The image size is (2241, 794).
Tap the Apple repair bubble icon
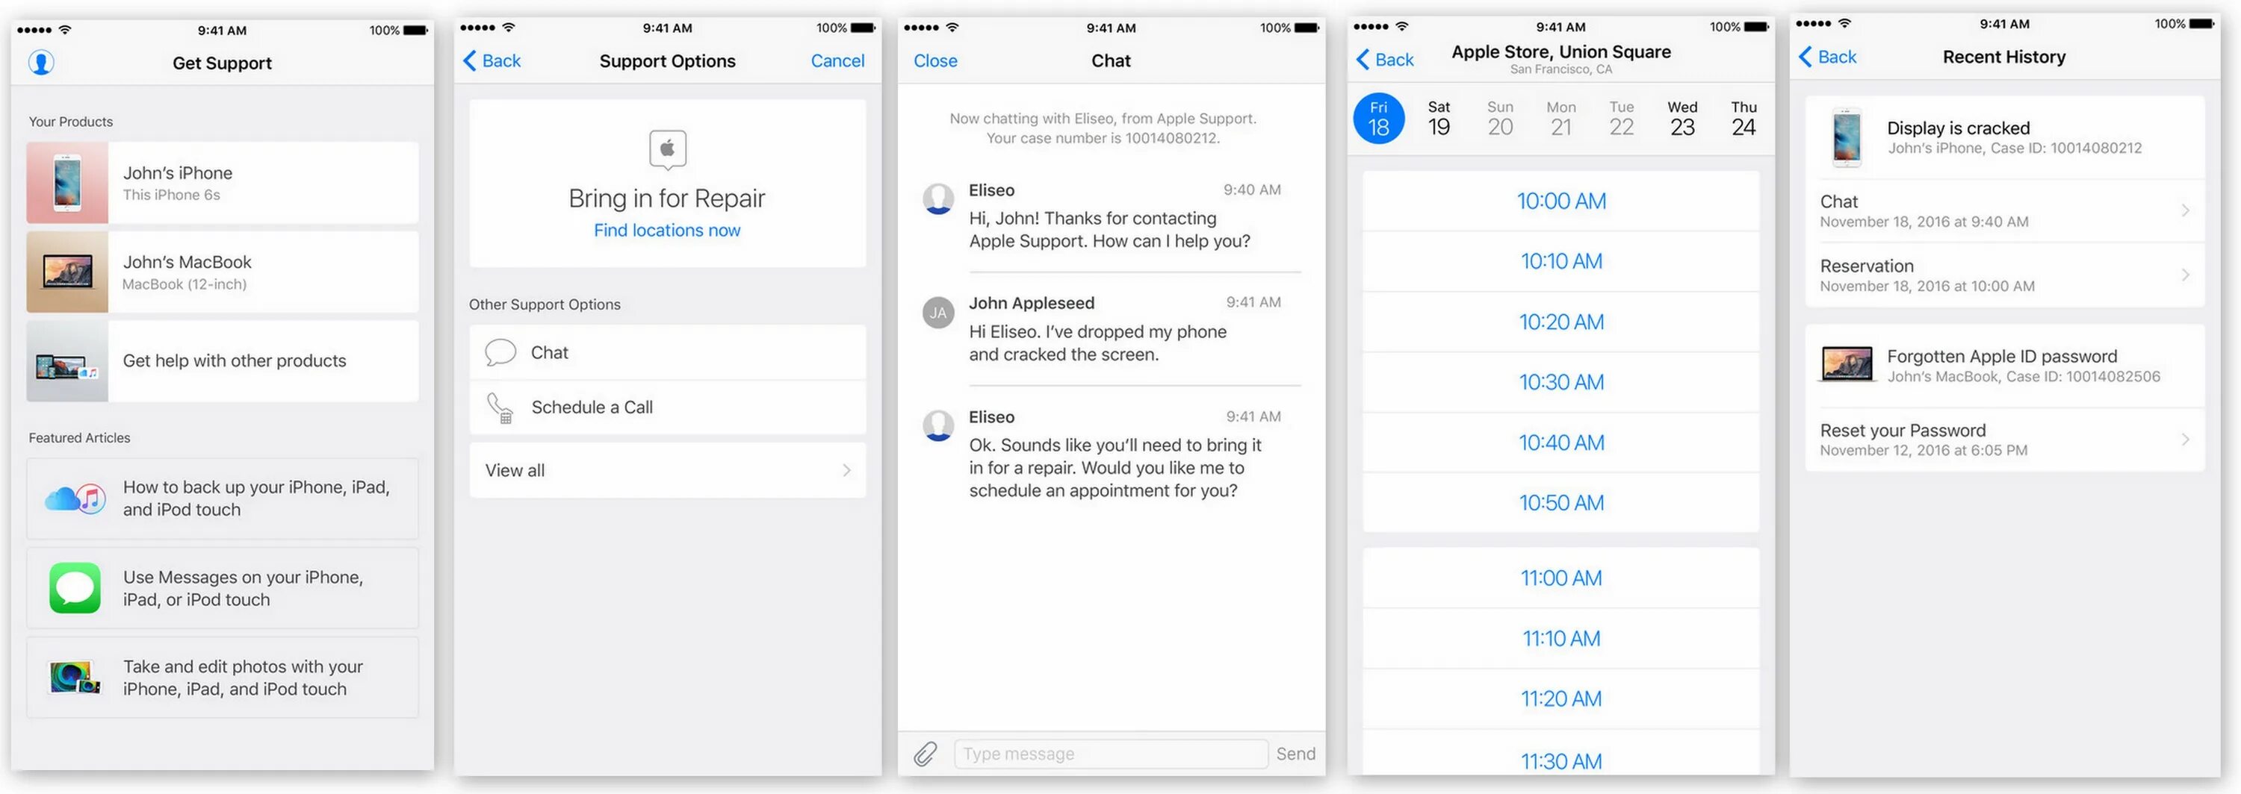coord(667,149)
